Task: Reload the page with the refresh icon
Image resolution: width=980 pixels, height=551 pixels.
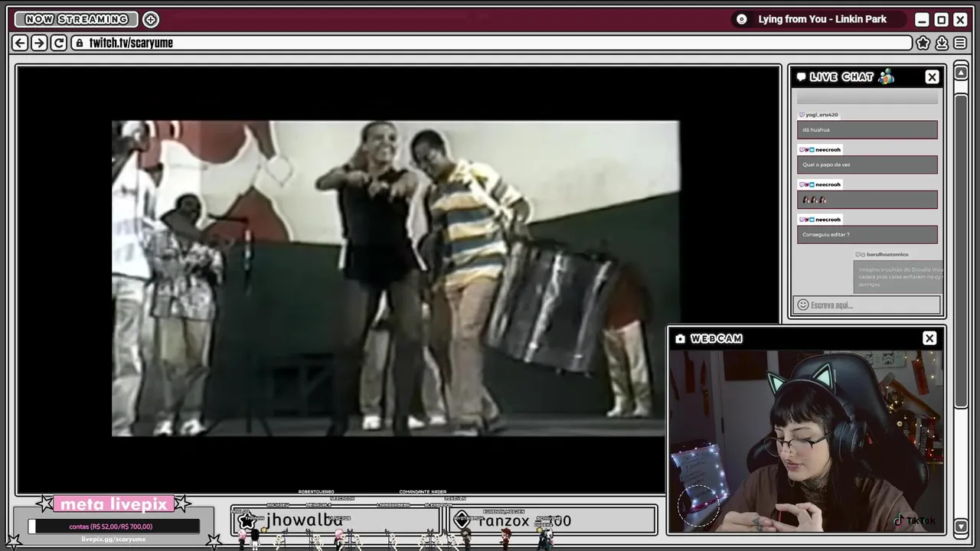Action: (x=58, y=43)
